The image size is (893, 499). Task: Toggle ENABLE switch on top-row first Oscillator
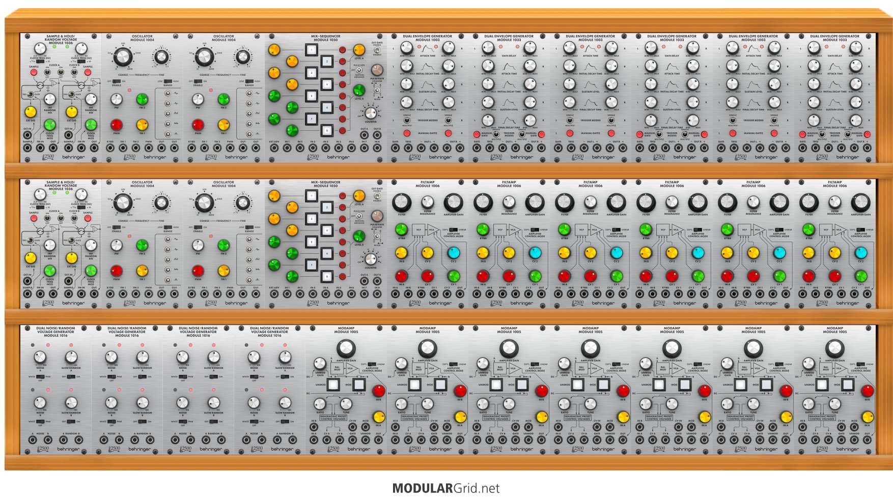click(117, 81)
